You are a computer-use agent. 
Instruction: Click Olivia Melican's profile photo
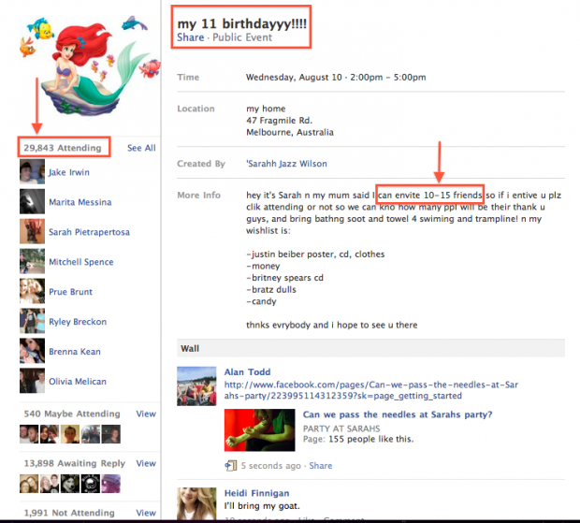tap(32, 381)
